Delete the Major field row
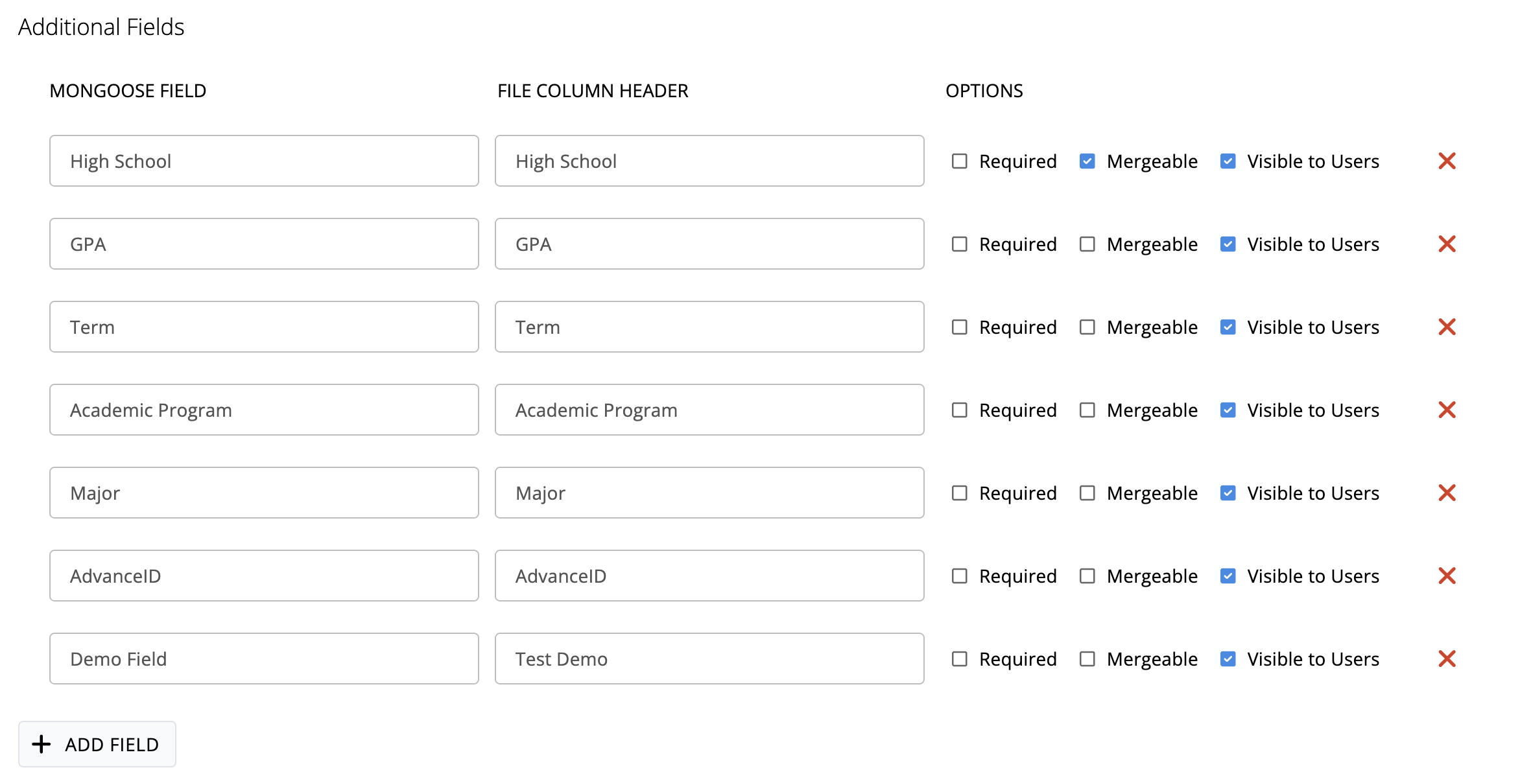This screenshot has height=783, width=1520. [x=1447, y=493]
